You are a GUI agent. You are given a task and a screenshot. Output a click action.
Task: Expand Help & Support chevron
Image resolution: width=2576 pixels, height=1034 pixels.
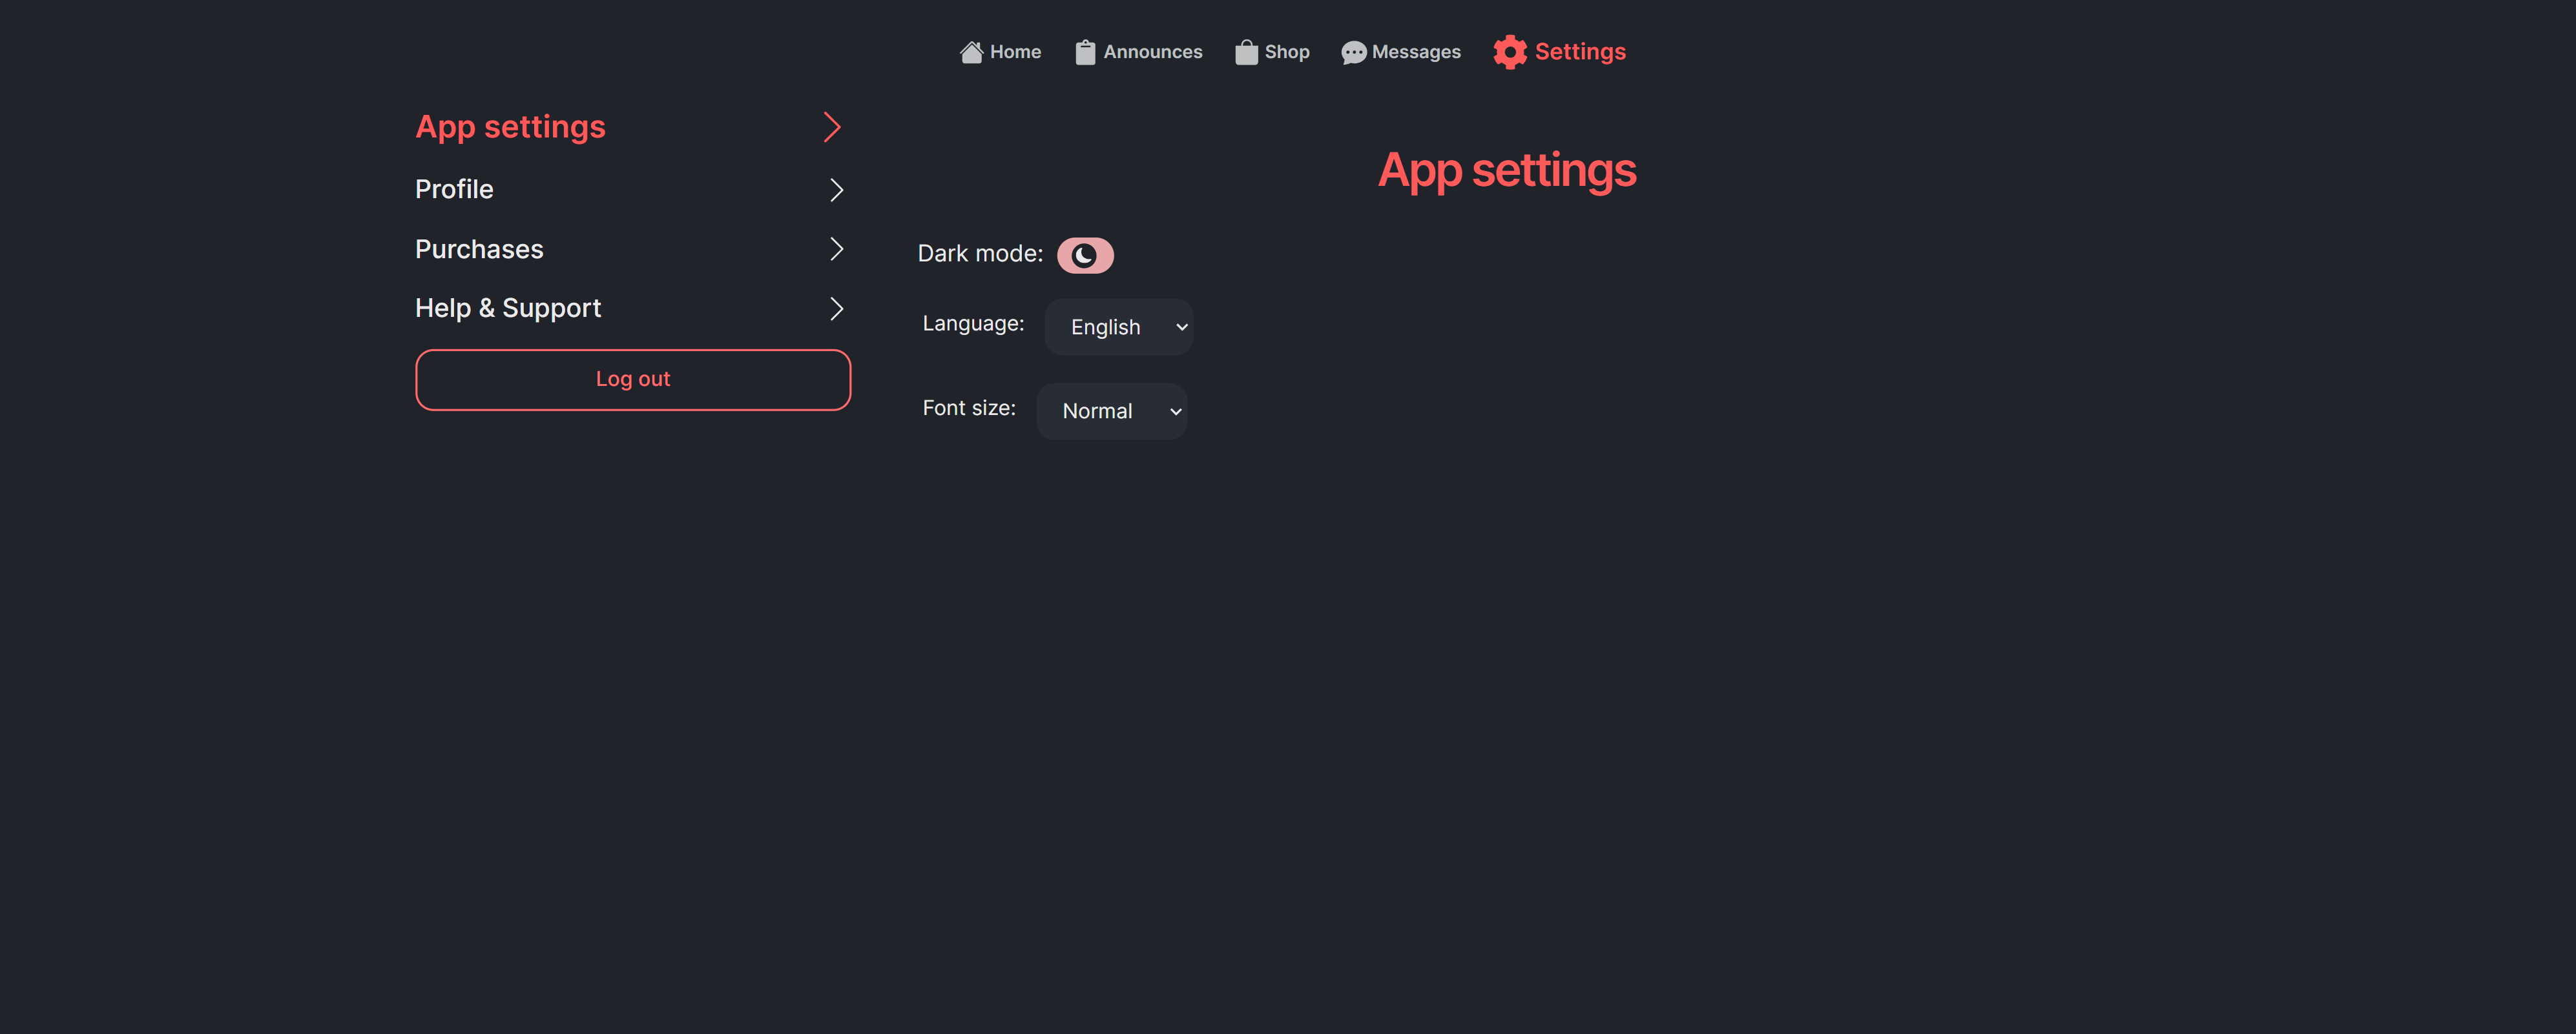pos(836,309)
